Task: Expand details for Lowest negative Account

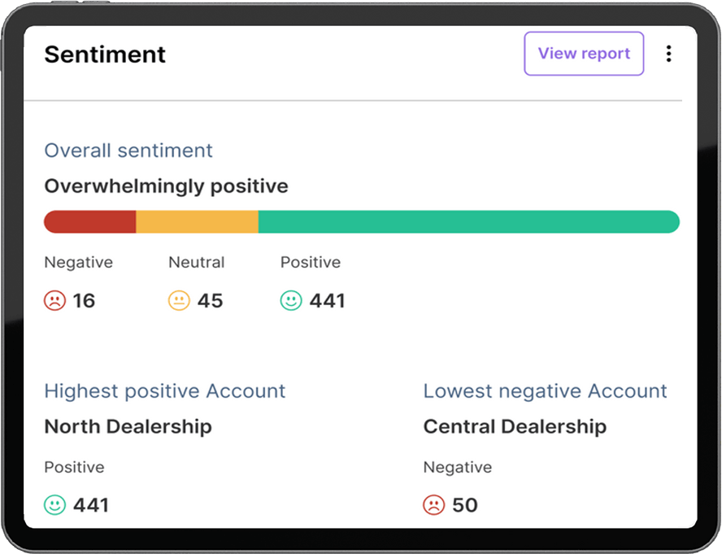Action: click(545, 390)
